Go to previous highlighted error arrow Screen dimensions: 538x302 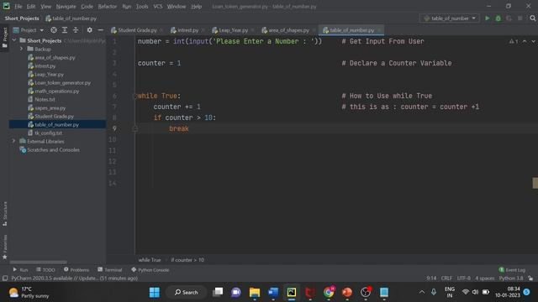tap(525, 41)
